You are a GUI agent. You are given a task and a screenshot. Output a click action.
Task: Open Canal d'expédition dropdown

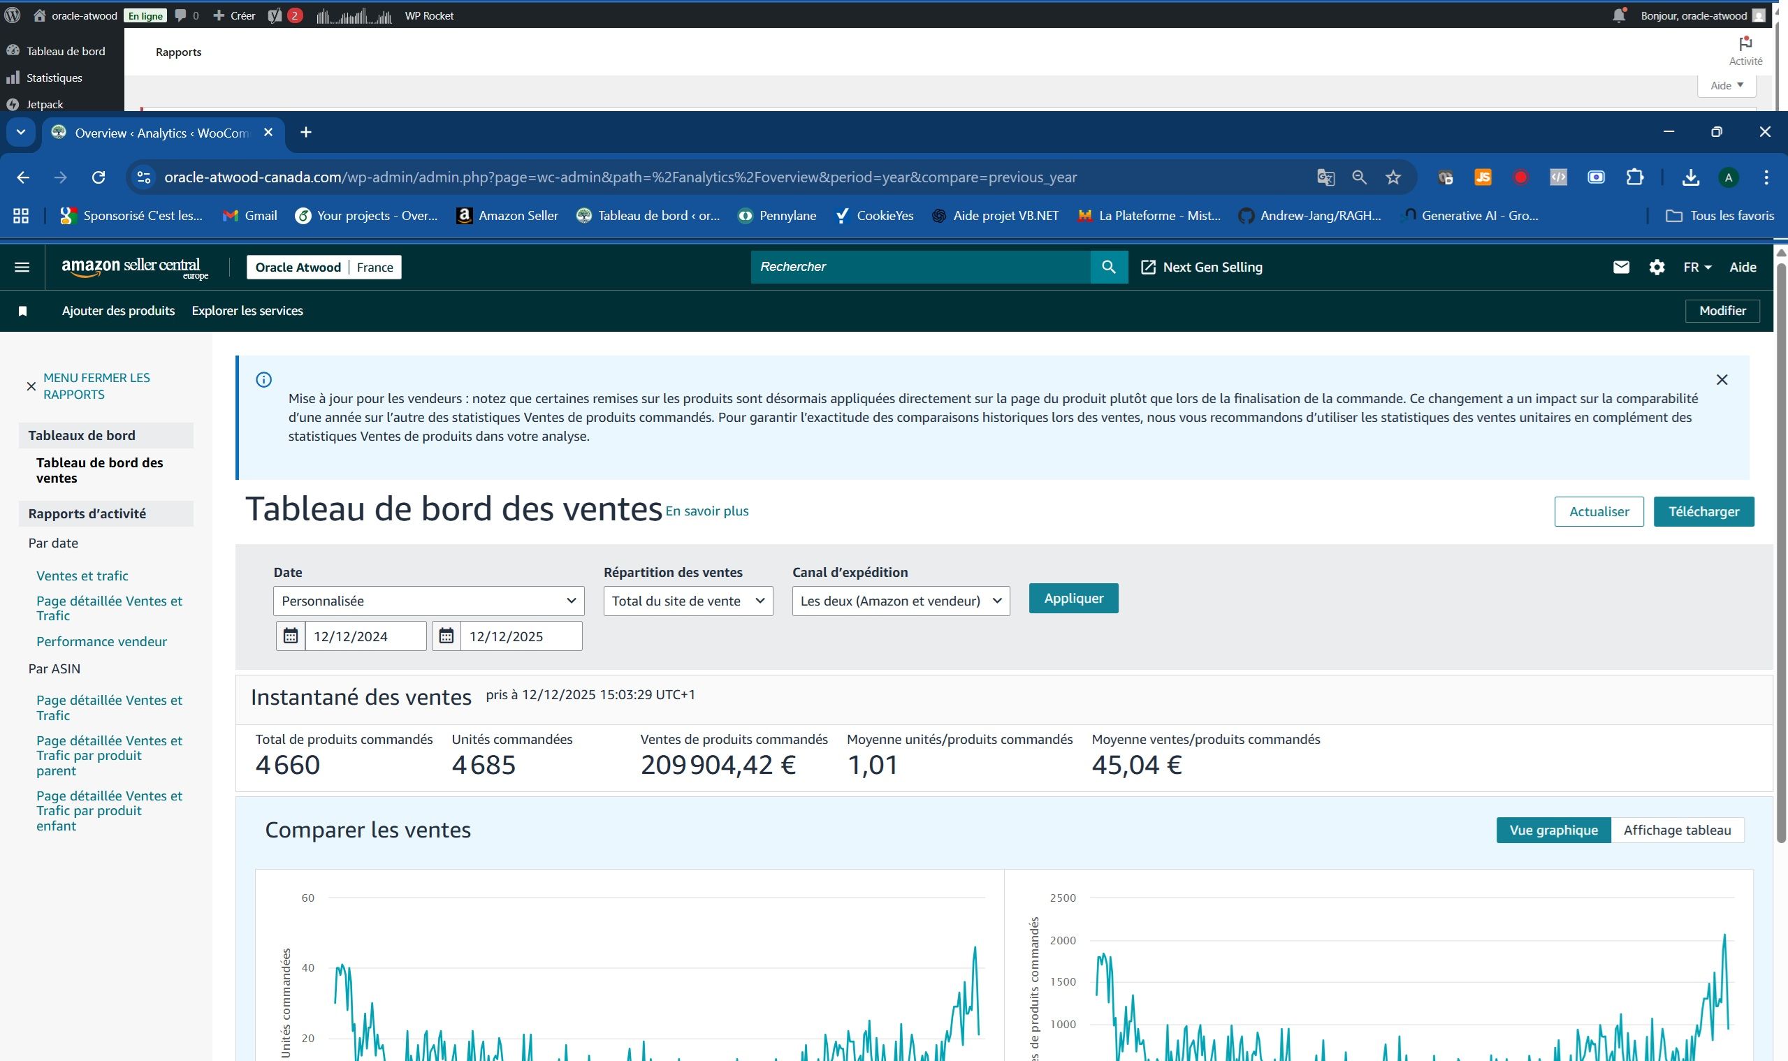coord(901,601)
